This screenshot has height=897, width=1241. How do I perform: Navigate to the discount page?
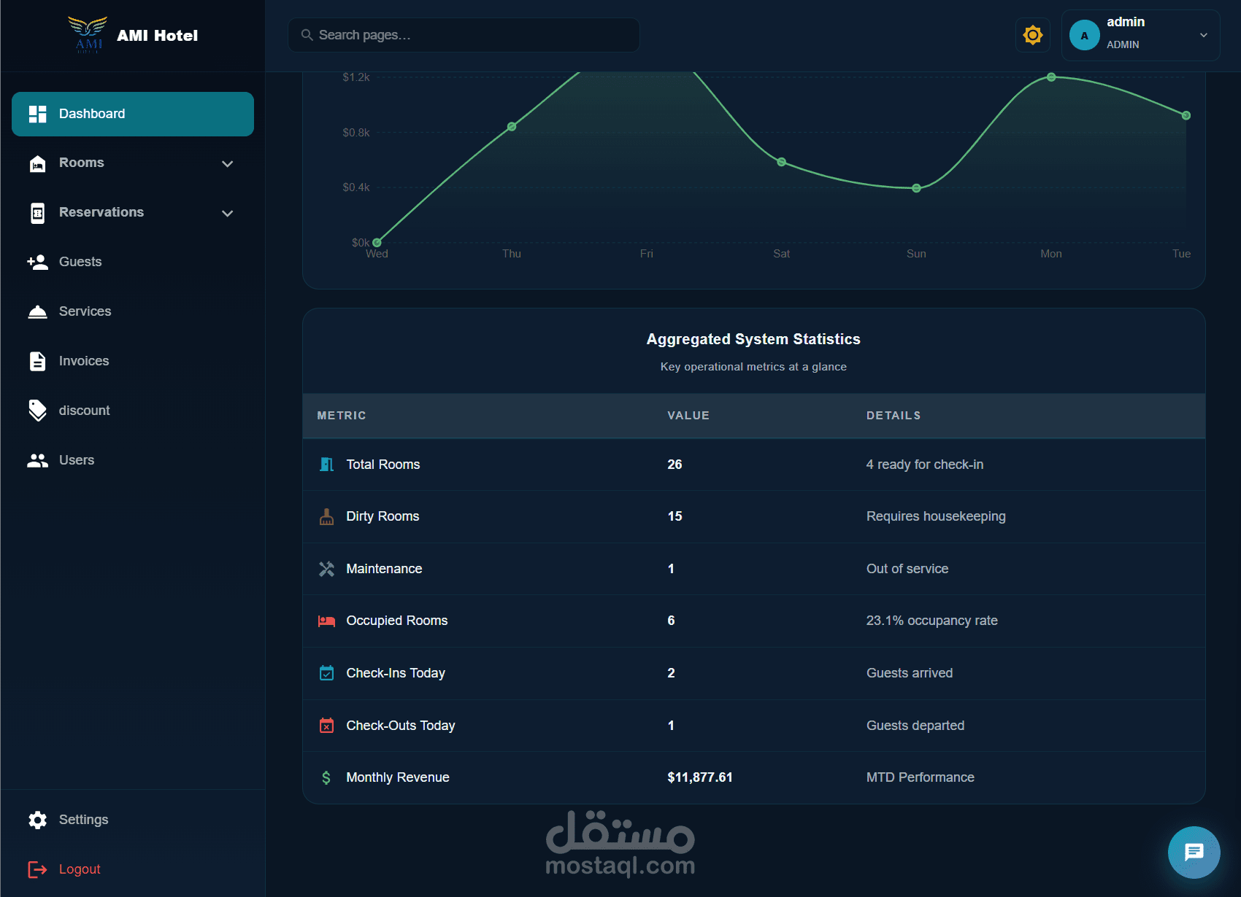pyautogui.click(x=133, y=411)
